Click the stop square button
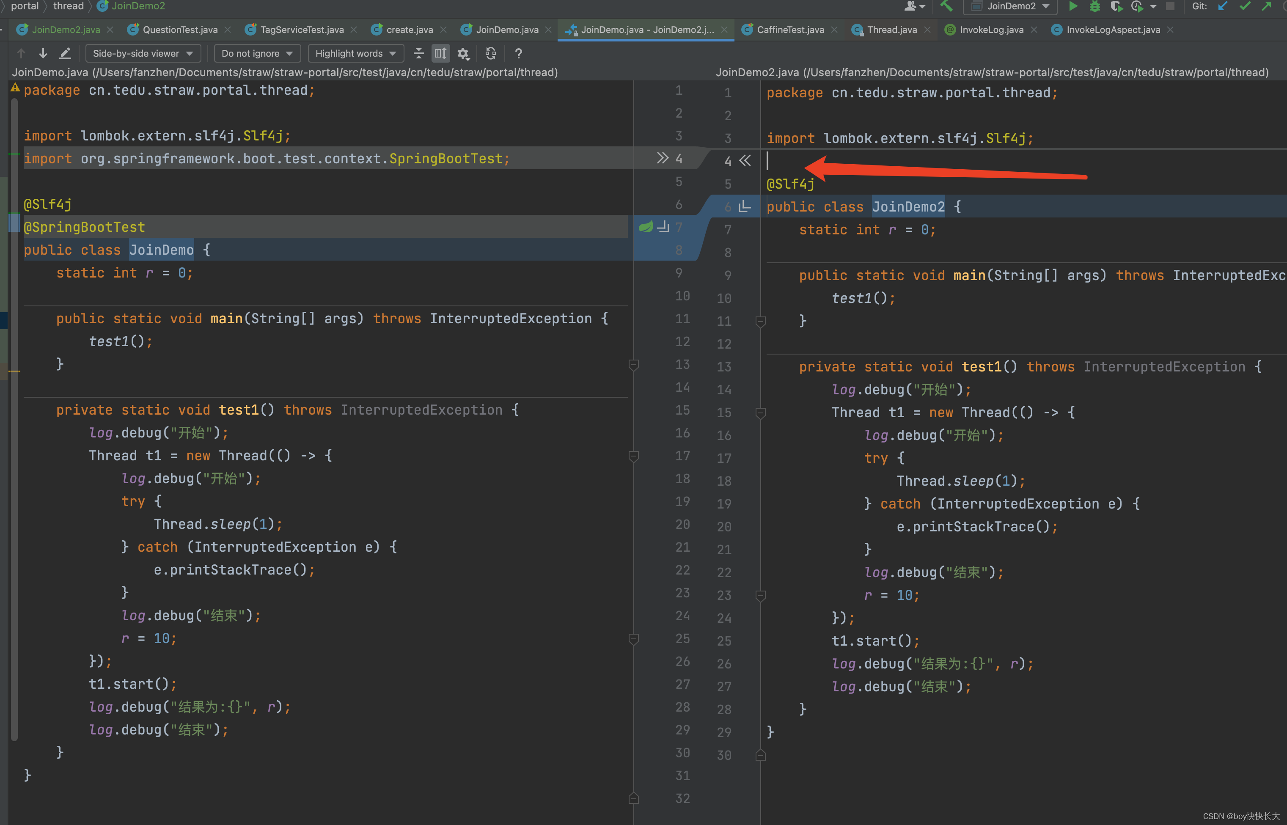 1170,6
